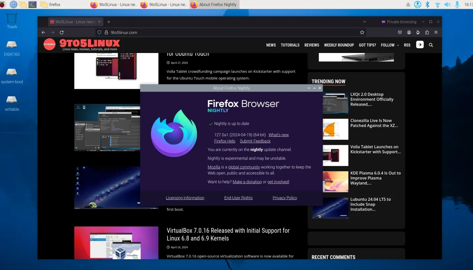Bookmark the page with the star icon

pos(362,32)
